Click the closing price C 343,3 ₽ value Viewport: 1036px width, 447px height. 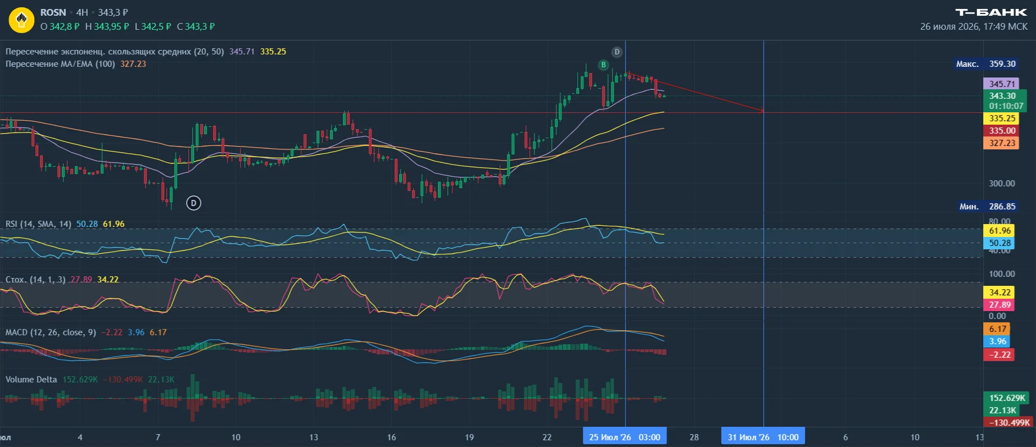196,26
